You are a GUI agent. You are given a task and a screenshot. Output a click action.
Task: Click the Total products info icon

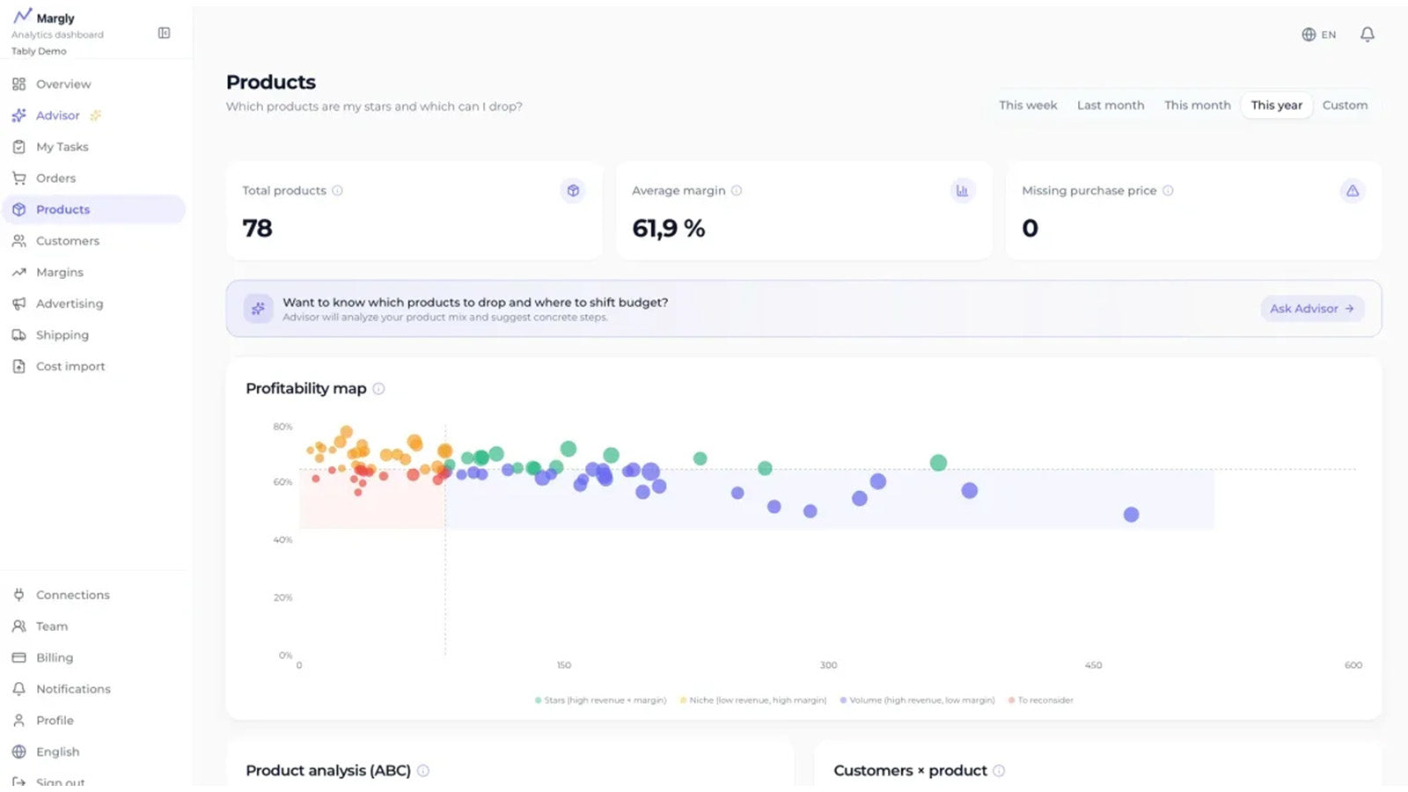click(x=337, y=190)
